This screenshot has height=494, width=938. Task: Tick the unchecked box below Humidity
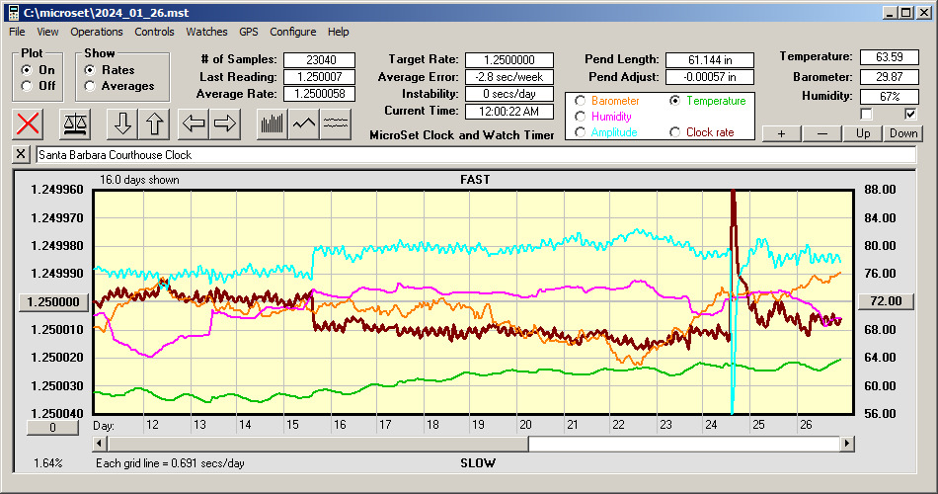(x=866, y=114)
